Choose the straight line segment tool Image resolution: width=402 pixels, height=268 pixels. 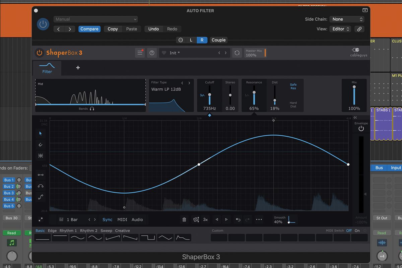coord(40,175)
